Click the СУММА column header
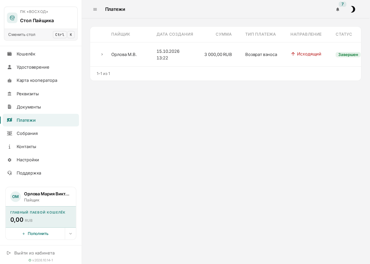Image resolution: width=370 pixels, height=264 pixels. [224, 34]
